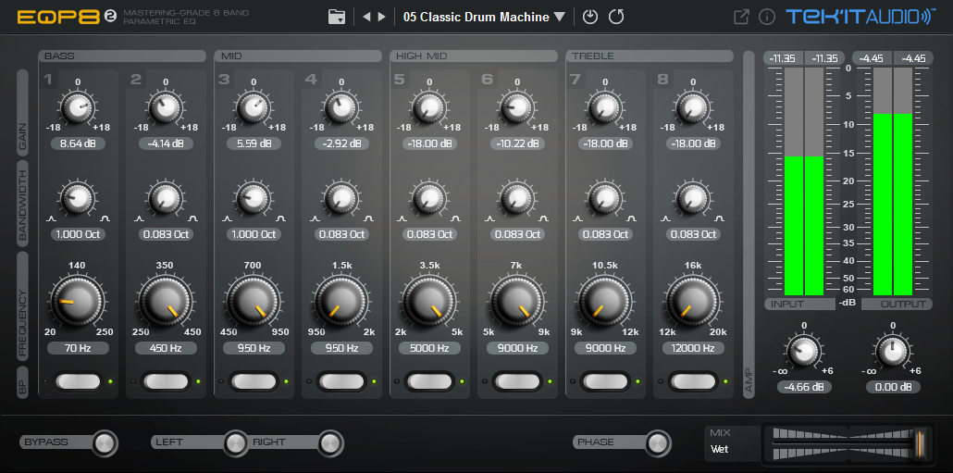
Task: Click the AMP vertical bar expander
Action: click(x=749, y=224)
